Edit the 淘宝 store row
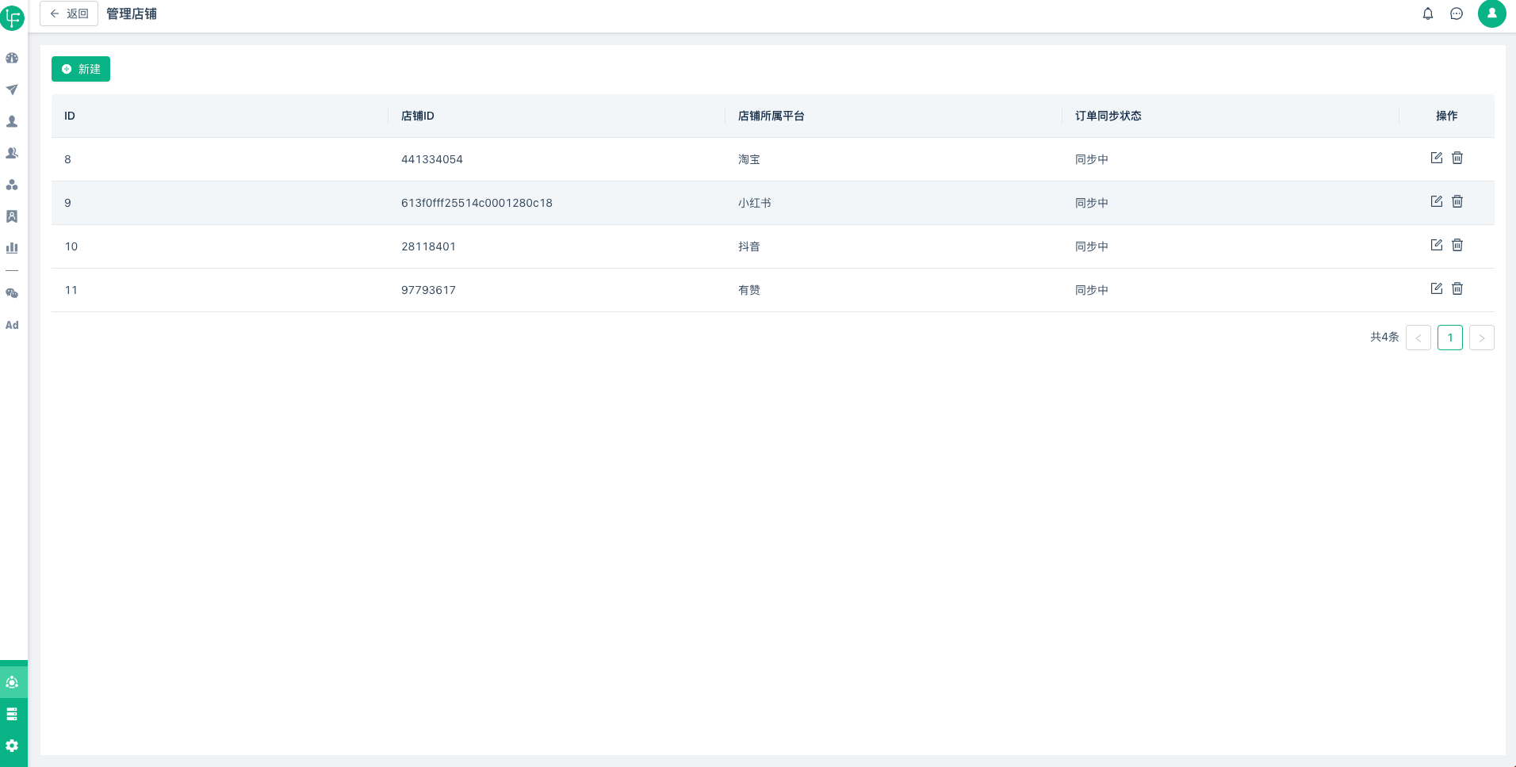 pos(1437,158)
